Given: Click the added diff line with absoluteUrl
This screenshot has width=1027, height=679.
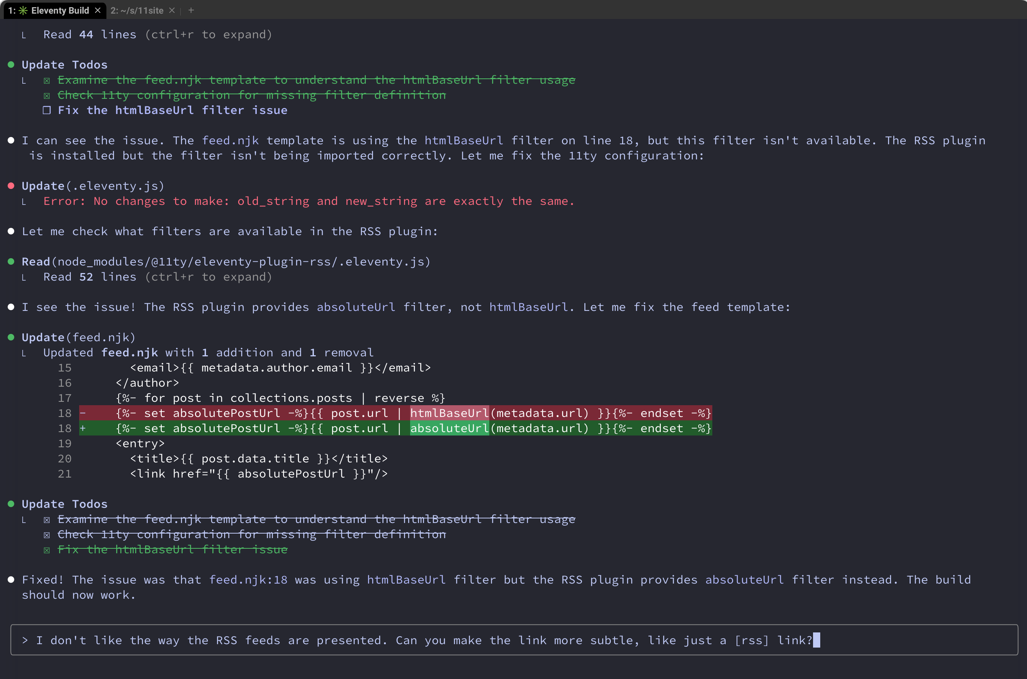Looking at the screenshot, I should (x=395, y=428).
